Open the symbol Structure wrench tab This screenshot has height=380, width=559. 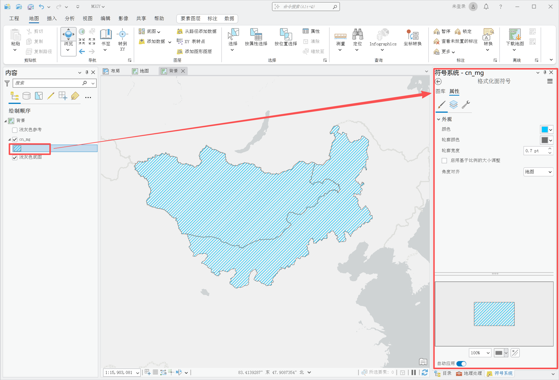click(x=466, y=105)
